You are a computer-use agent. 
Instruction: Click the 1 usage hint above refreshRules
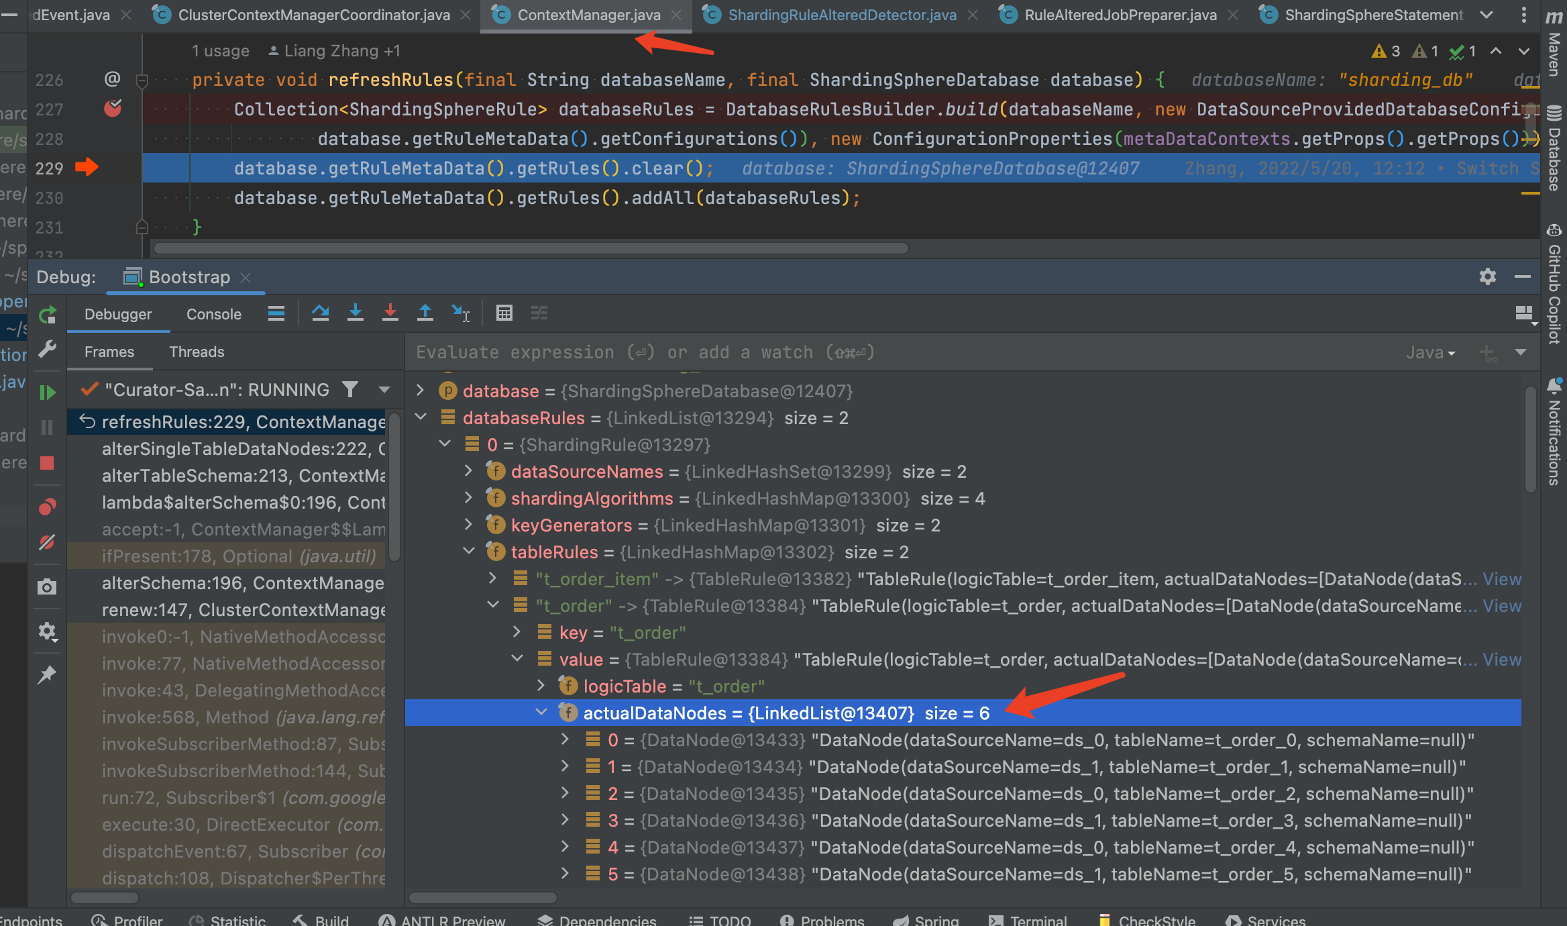click(x=220, y=50)
